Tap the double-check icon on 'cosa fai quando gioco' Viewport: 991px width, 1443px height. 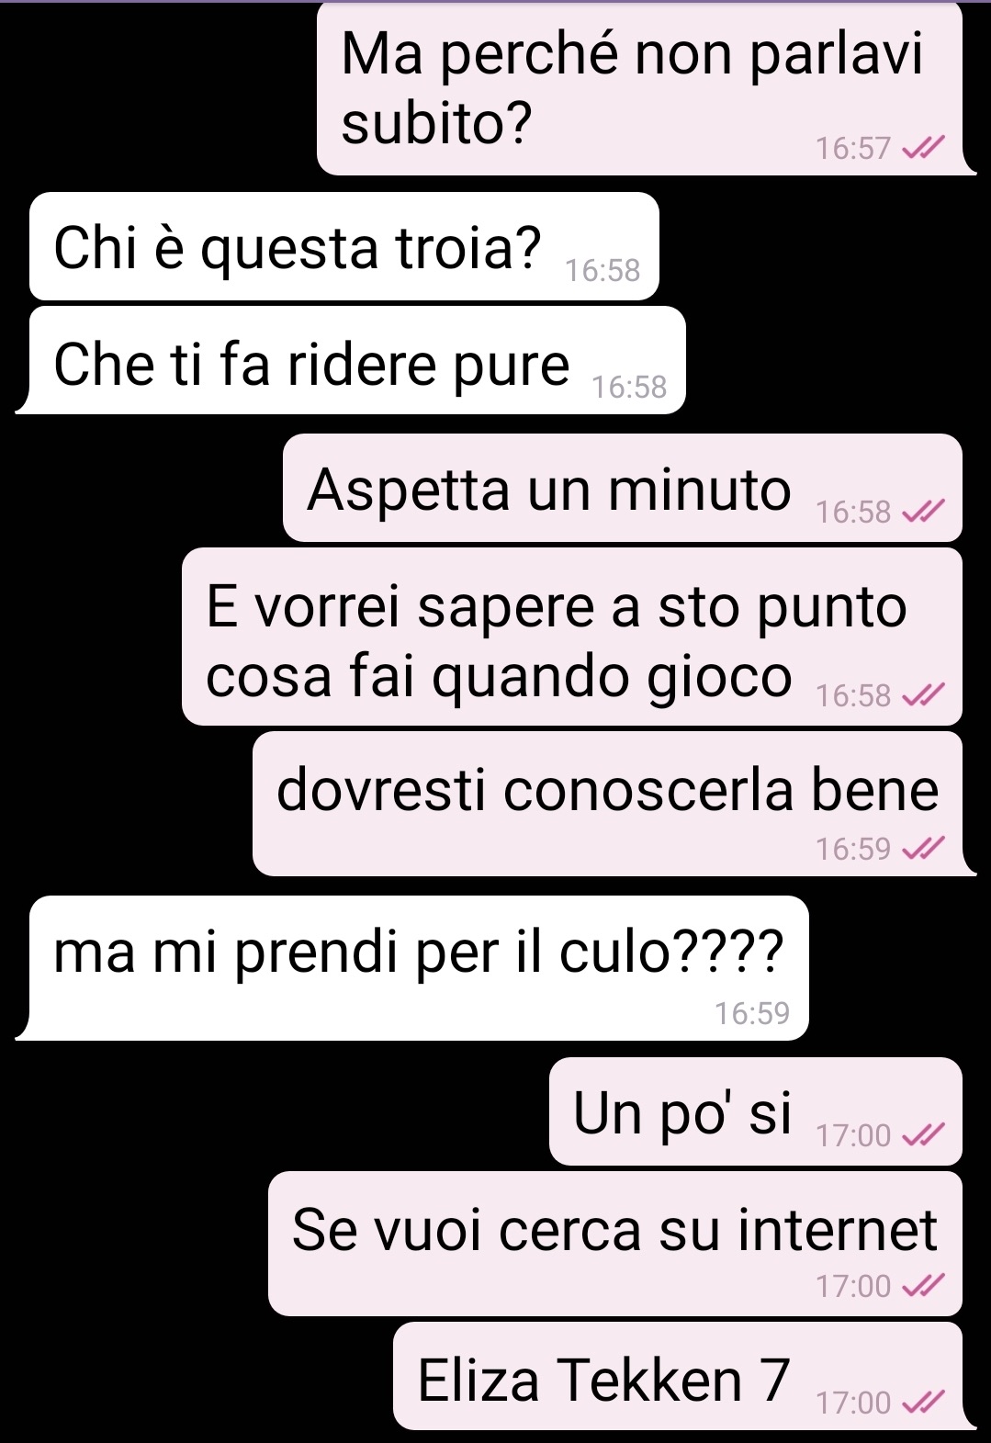point(923,695)
